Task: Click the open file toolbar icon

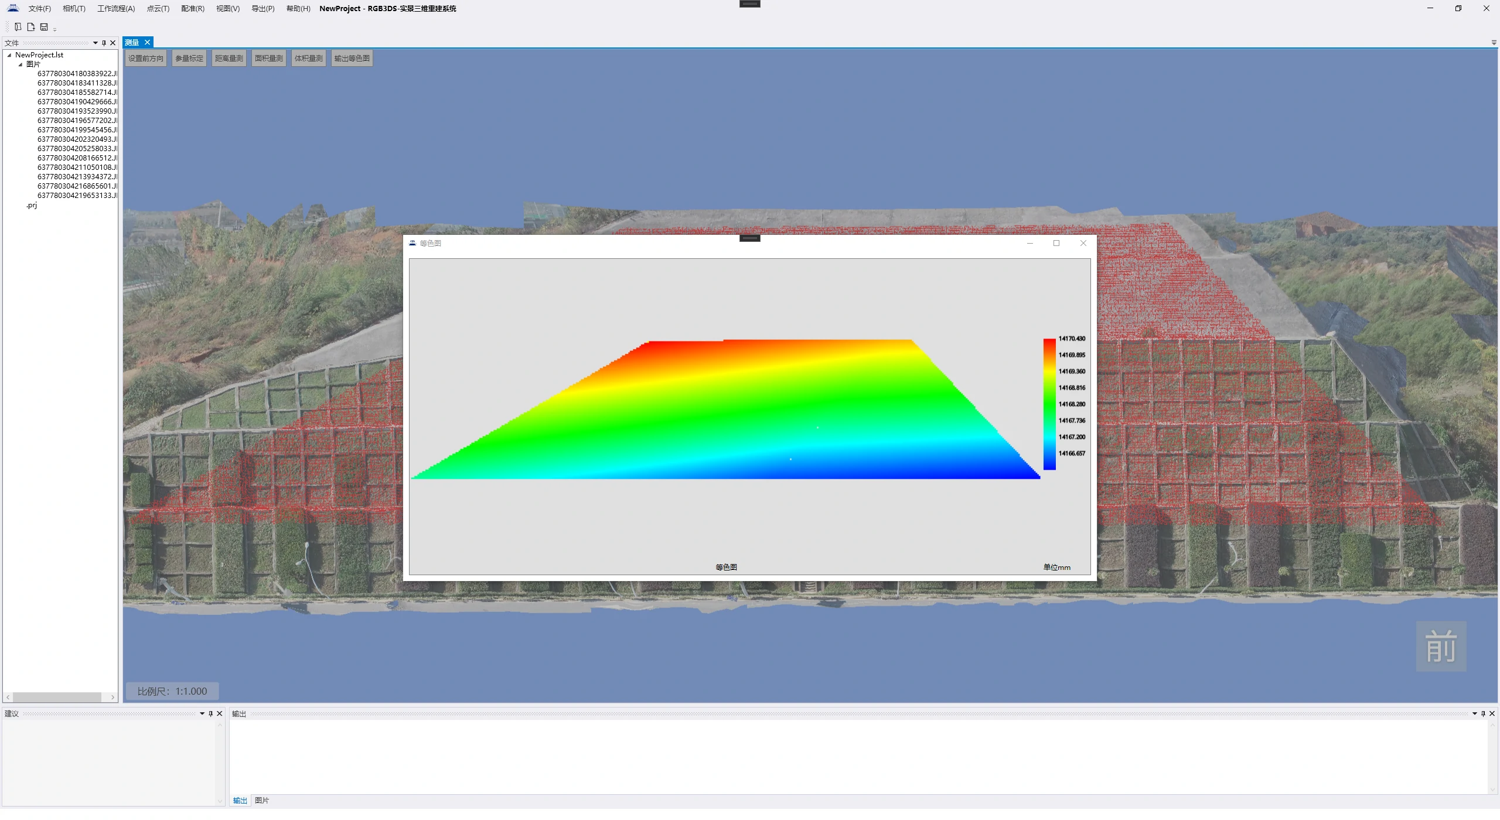Action: pyautogui.click(x=31, y=27)
